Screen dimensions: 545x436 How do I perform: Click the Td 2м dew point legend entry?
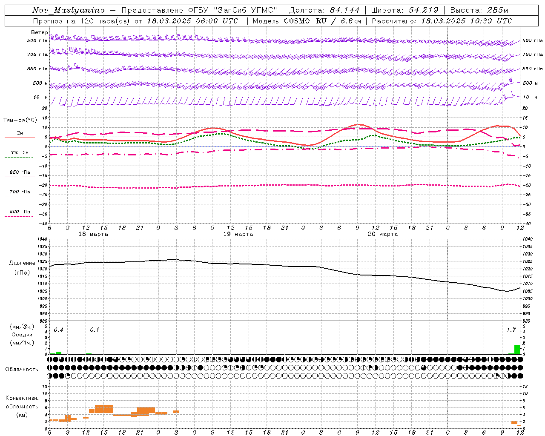(20, 152)
